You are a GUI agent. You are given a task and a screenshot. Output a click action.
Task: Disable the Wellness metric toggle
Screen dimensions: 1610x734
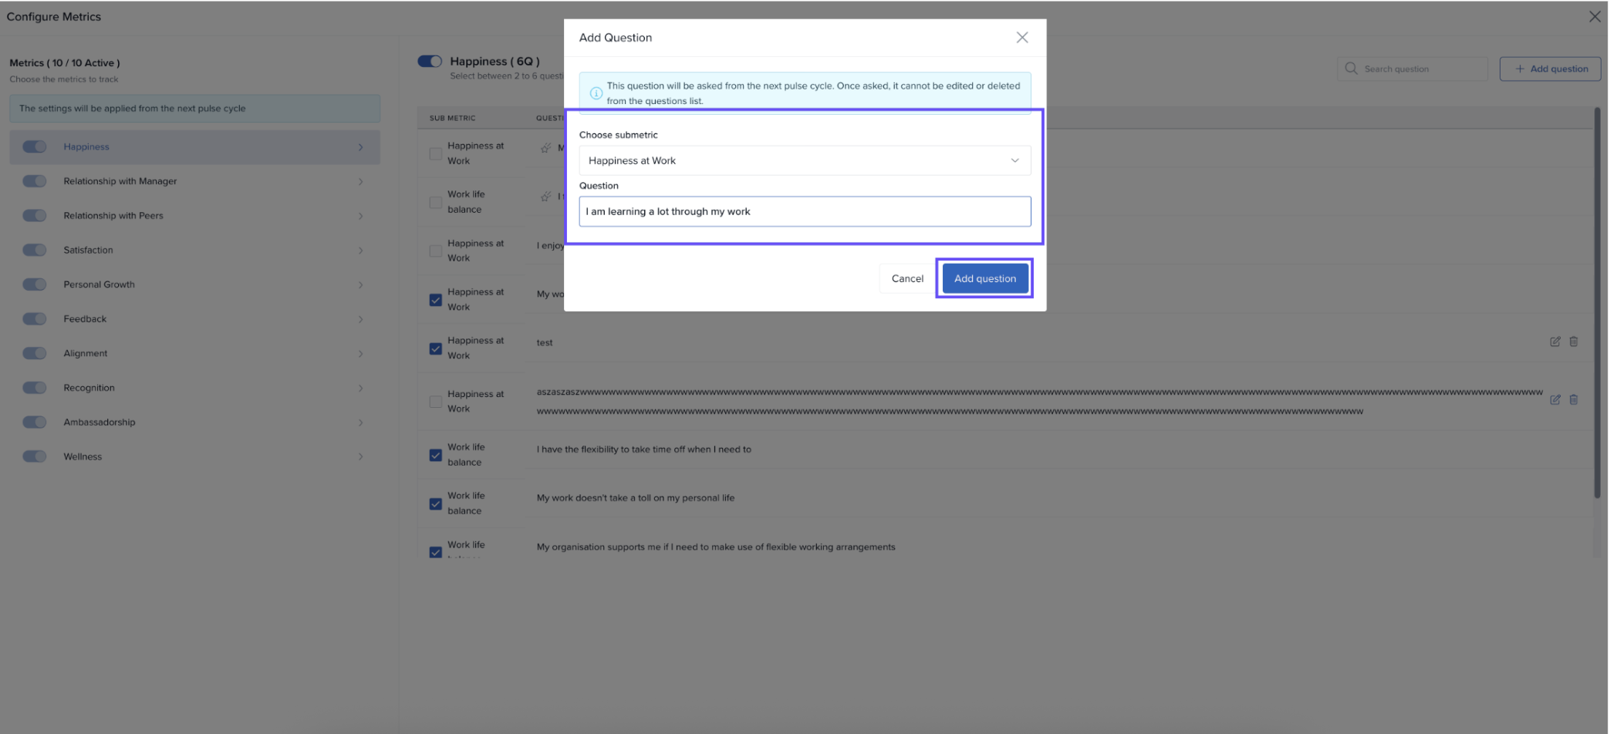pos(35,456)
